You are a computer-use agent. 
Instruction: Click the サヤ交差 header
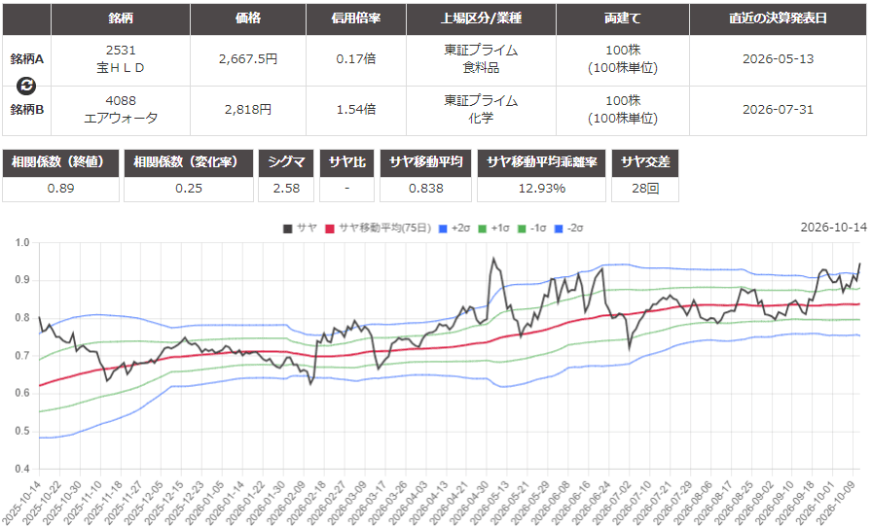click(645, 162)
